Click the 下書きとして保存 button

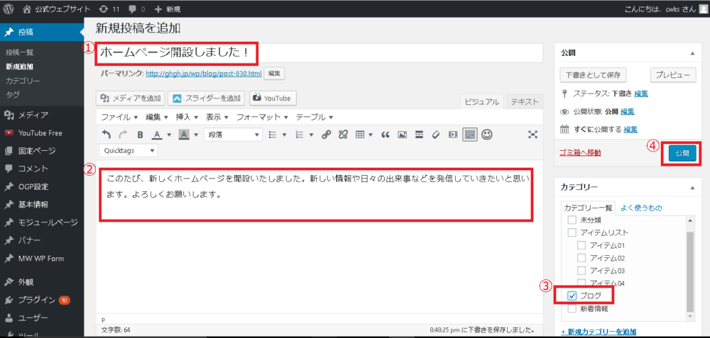pos(593,75)
